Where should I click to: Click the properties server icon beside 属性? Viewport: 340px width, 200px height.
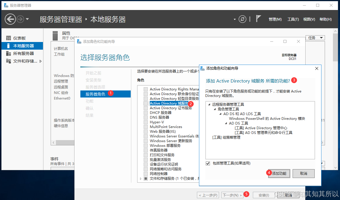(x=55, y=36)
